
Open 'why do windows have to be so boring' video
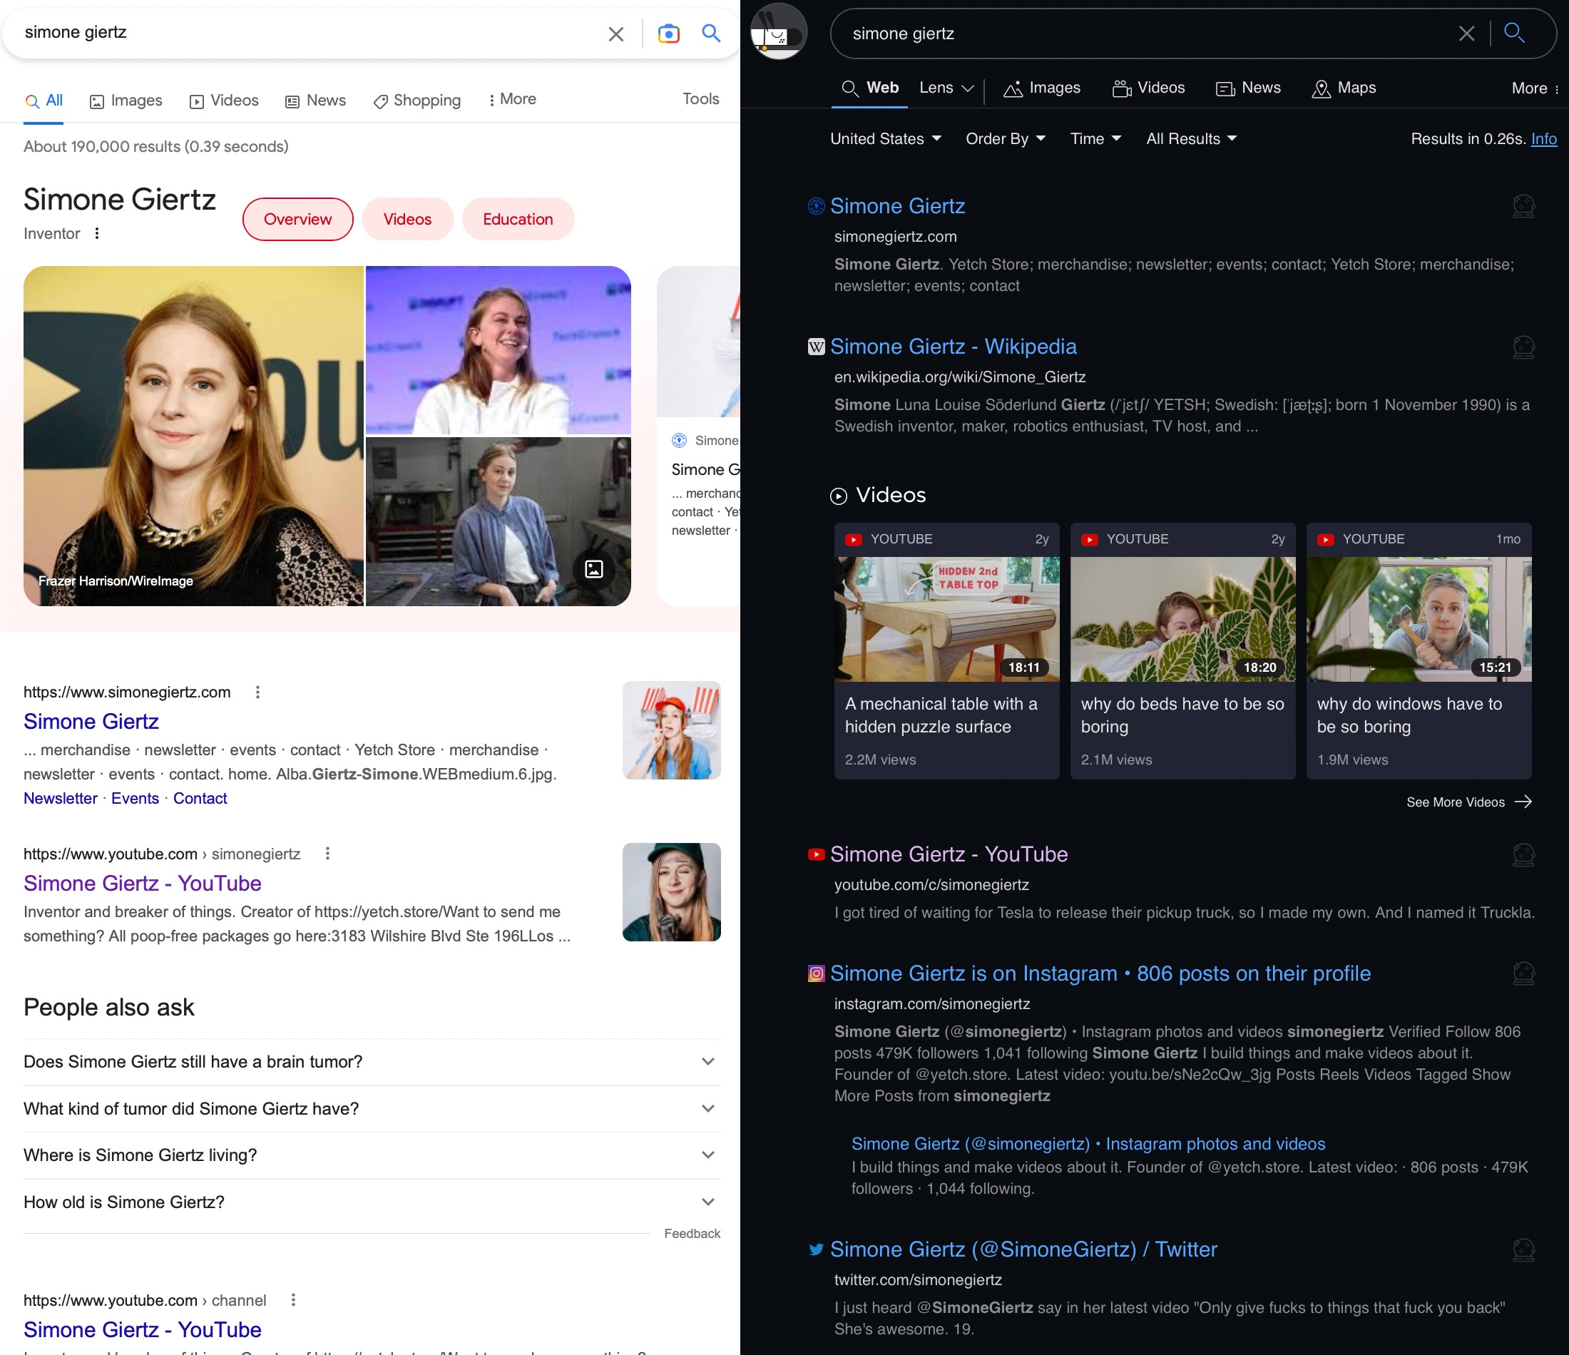(x=1419, y=650)
